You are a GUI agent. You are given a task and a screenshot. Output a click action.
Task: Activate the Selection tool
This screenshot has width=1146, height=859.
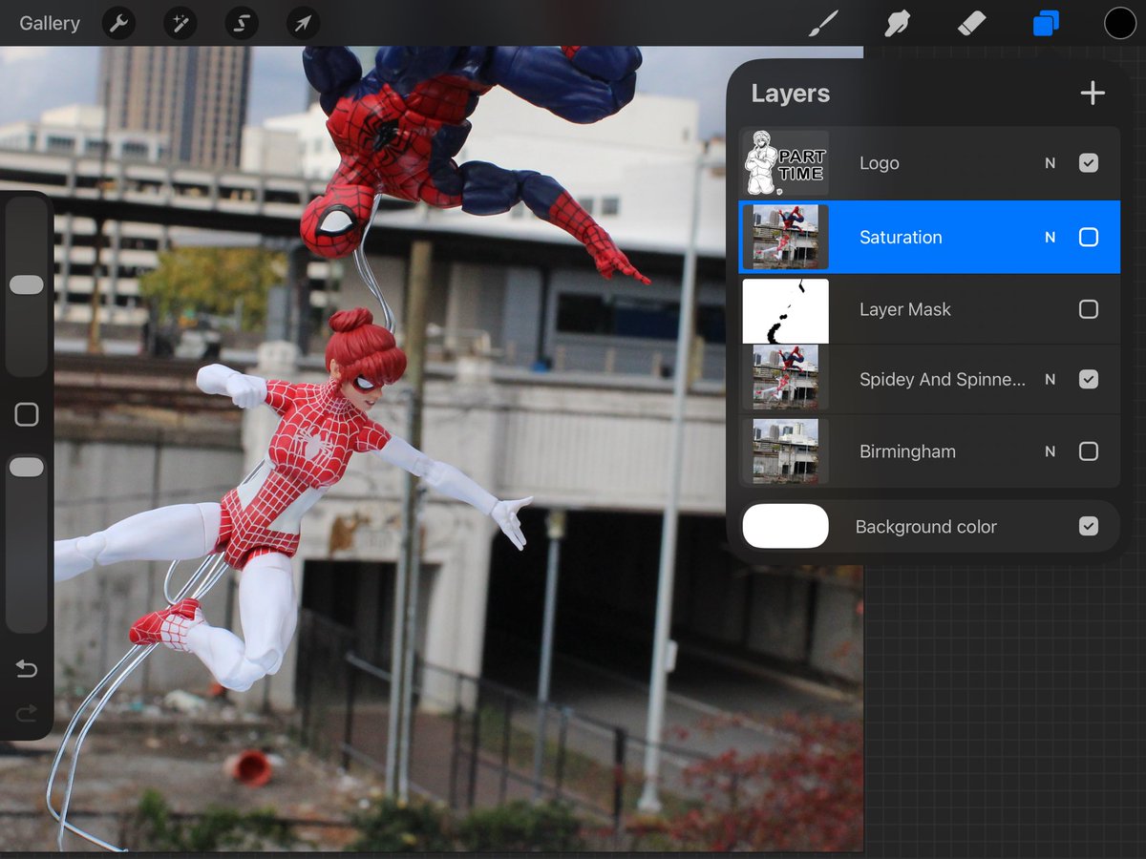(242, 23)
